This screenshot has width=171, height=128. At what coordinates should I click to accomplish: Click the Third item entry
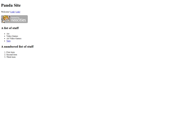(11, 57)
